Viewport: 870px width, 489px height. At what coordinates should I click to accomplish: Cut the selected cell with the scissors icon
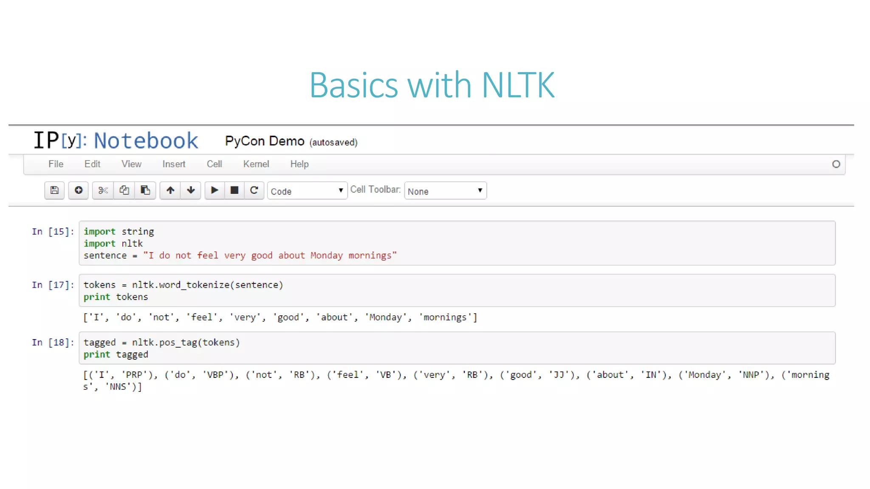coord(103,190)
